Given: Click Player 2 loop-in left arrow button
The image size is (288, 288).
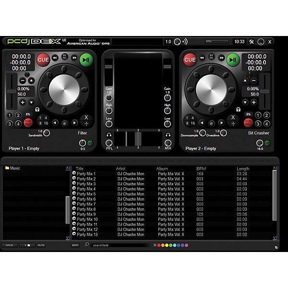Looking at the screenshot, I should click(x=202, y=123).
